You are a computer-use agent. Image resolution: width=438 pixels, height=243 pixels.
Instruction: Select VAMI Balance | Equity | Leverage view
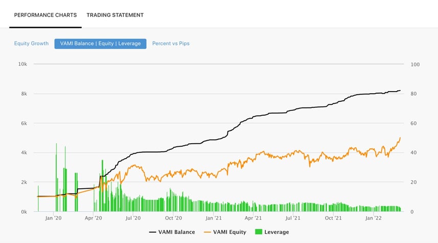(100, 43)
